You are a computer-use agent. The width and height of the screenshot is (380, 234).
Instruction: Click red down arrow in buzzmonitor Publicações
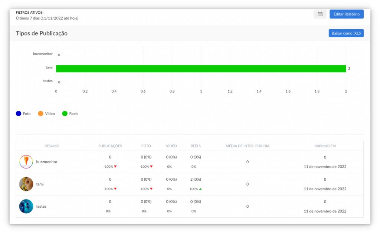point(115,167)
